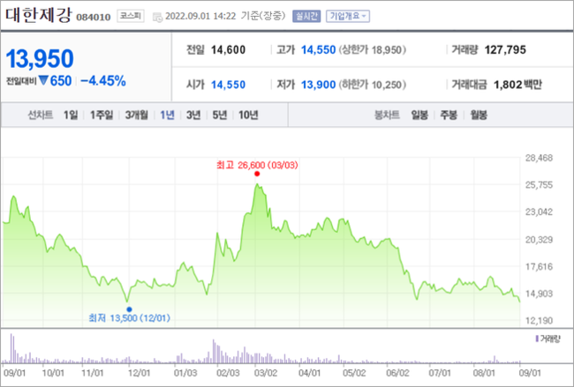Click the 거래대금 value 1,802백만
574x387 pixels.
pyautogui.click(x=517, y=85)
